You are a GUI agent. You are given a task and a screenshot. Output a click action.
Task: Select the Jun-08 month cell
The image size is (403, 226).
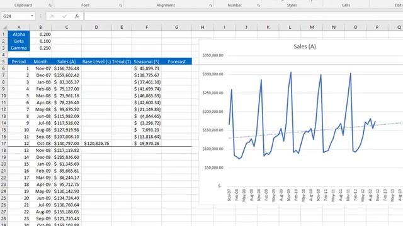click(x=40, y=116)
